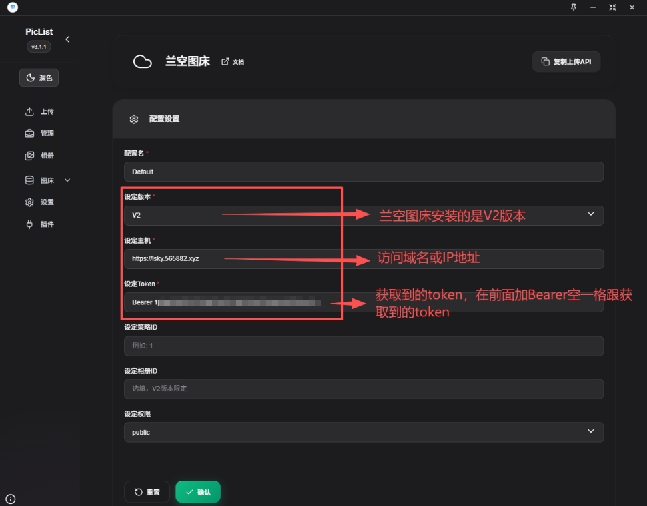The width and height of the screenshot is (647, 506).
Task: Expand the 图床 sidebar menu
Action: pos(47,180)
